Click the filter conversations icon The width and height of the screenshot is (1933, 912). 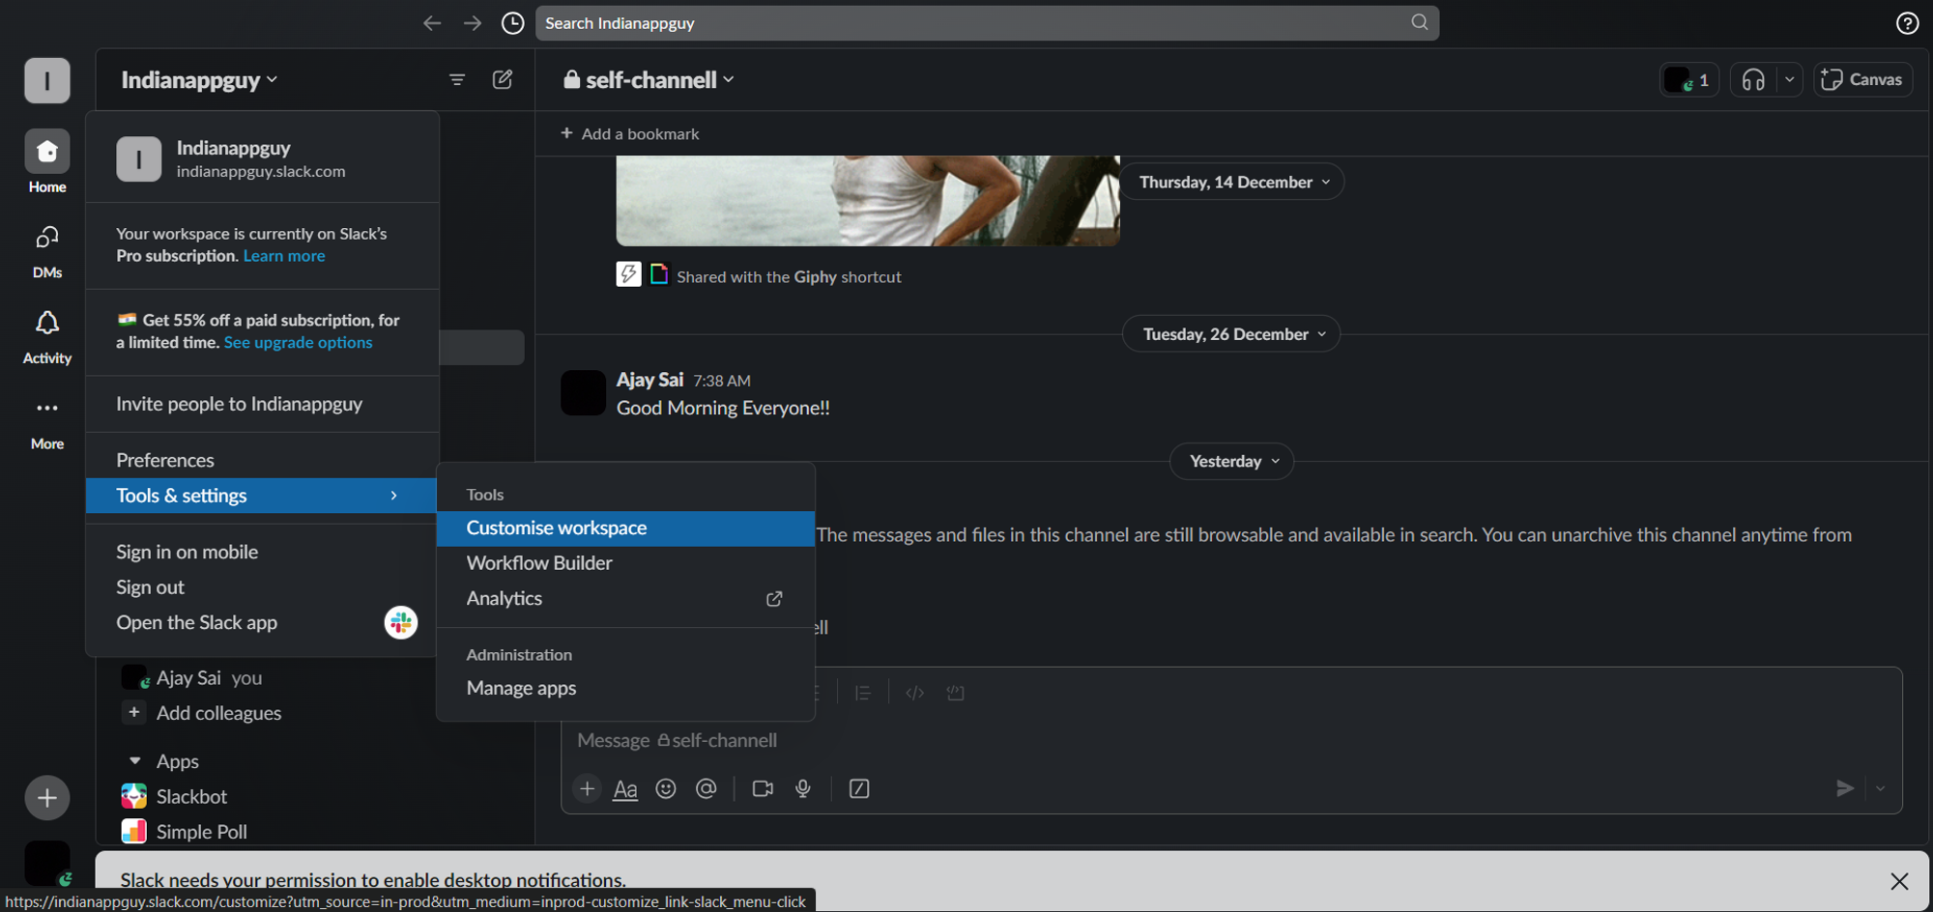(457, 80)
